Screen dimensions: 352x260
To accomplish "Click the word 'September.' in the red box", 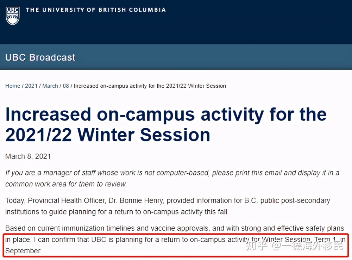I will [24, 251].
